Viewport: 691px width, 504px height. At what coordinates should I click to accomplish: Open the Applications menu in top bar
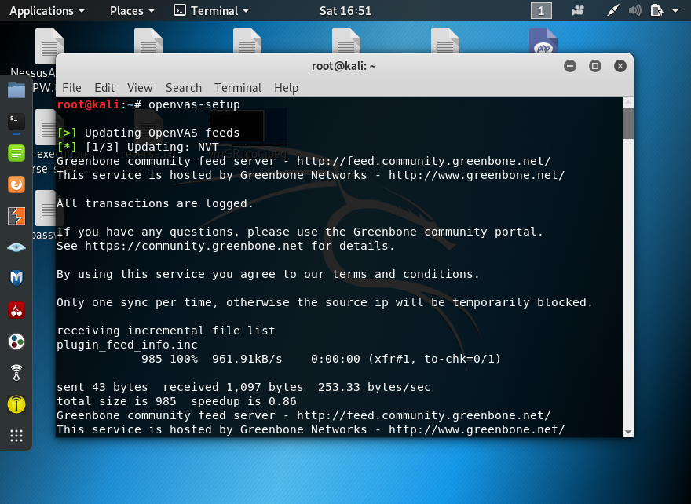click(47, 10)
